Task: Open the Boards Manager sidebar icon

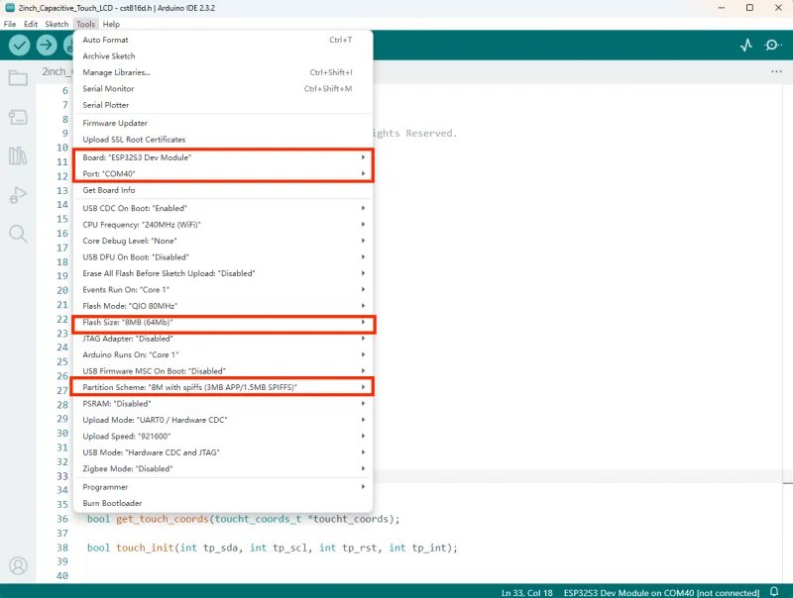Action: click(18, 117)
